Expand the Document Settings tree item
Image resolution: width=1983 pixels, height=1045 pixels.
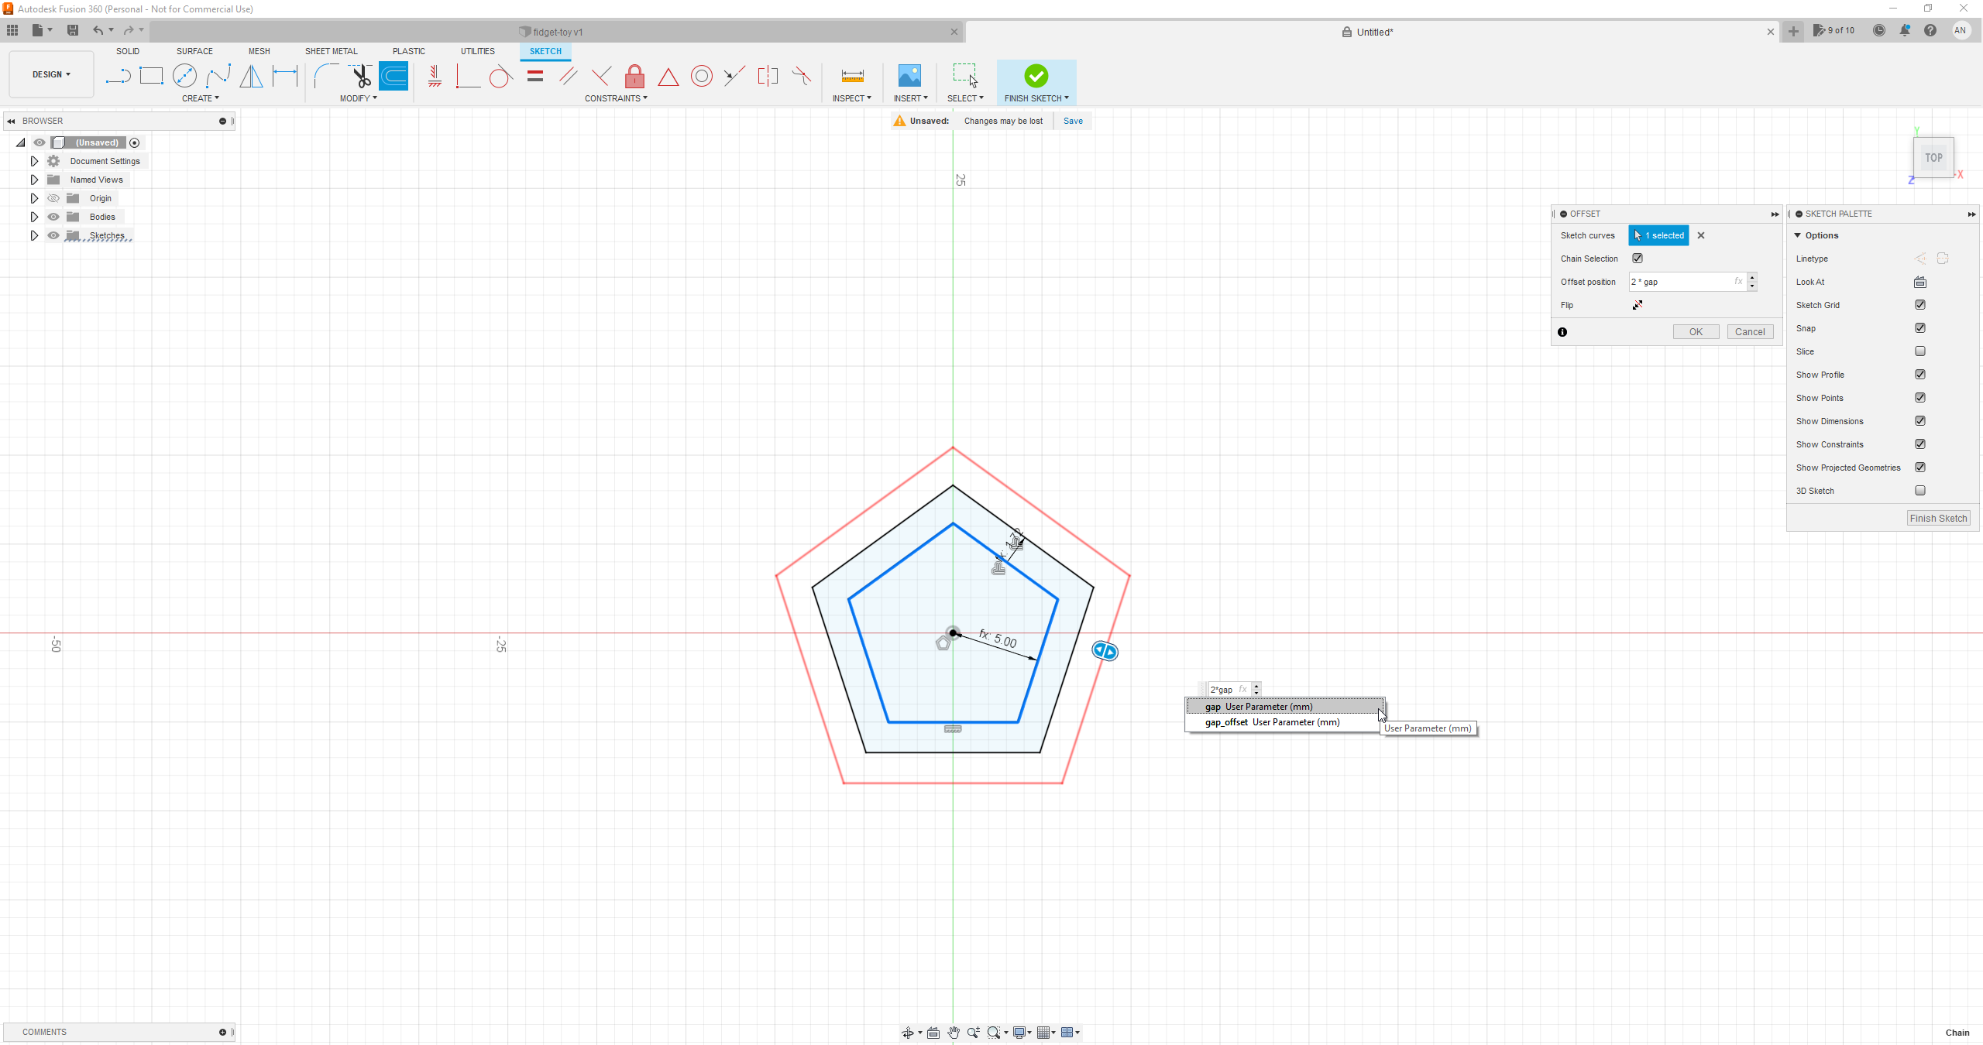click(33, 160)
